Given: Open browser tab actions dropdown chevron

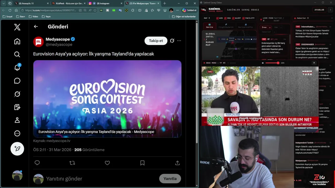Looking at the screenshot, I should 4,3.
